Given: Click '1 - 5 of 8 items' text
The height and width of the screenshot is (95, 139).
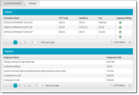Looking at the screenshot, I should (118, 85).
